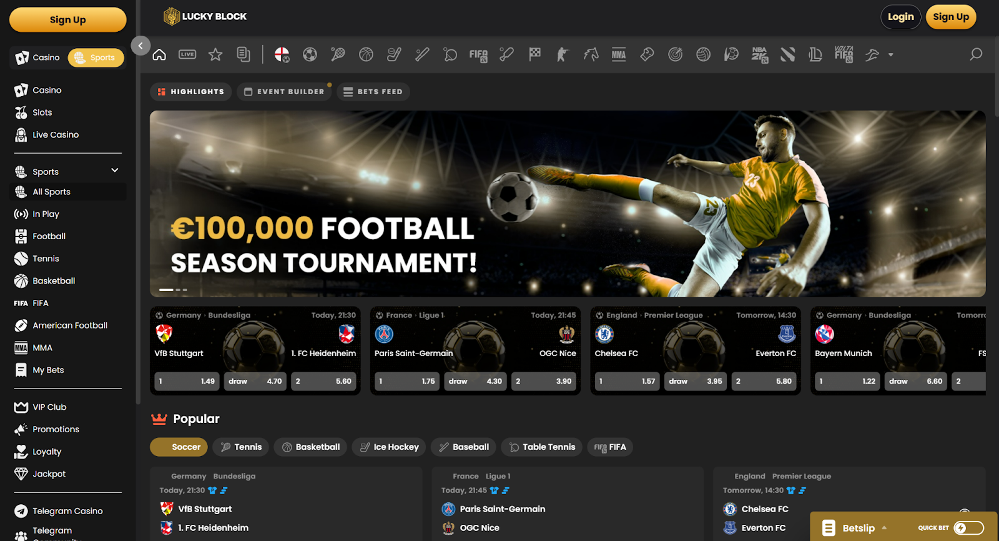Switch to Sports in the Casino/Sports toggle
This screenshot has width=999, height=541.
(x=96, y=57)
